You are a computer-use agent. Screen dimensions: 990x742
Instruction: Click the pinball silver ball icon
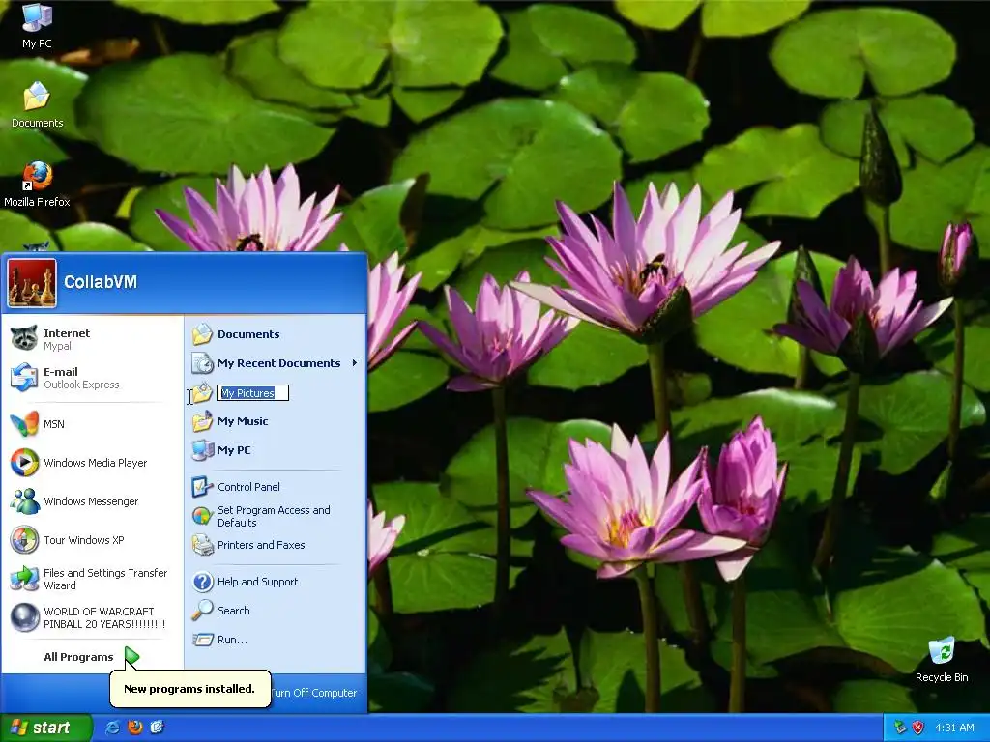(24, 617)
